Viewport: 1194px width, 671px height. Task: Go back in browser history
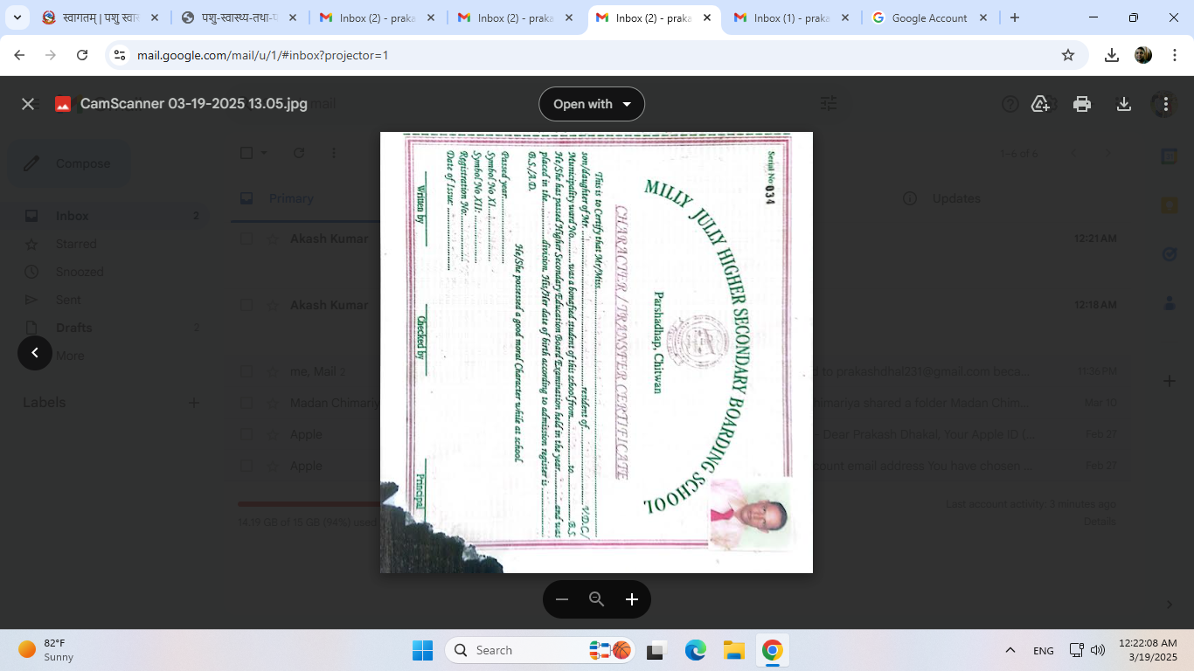[x=19, y=55]
